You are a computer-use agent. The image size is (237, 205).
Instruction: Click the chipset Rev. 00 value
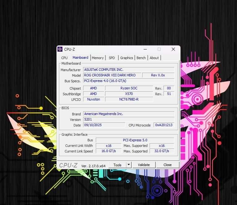point(169,88)
